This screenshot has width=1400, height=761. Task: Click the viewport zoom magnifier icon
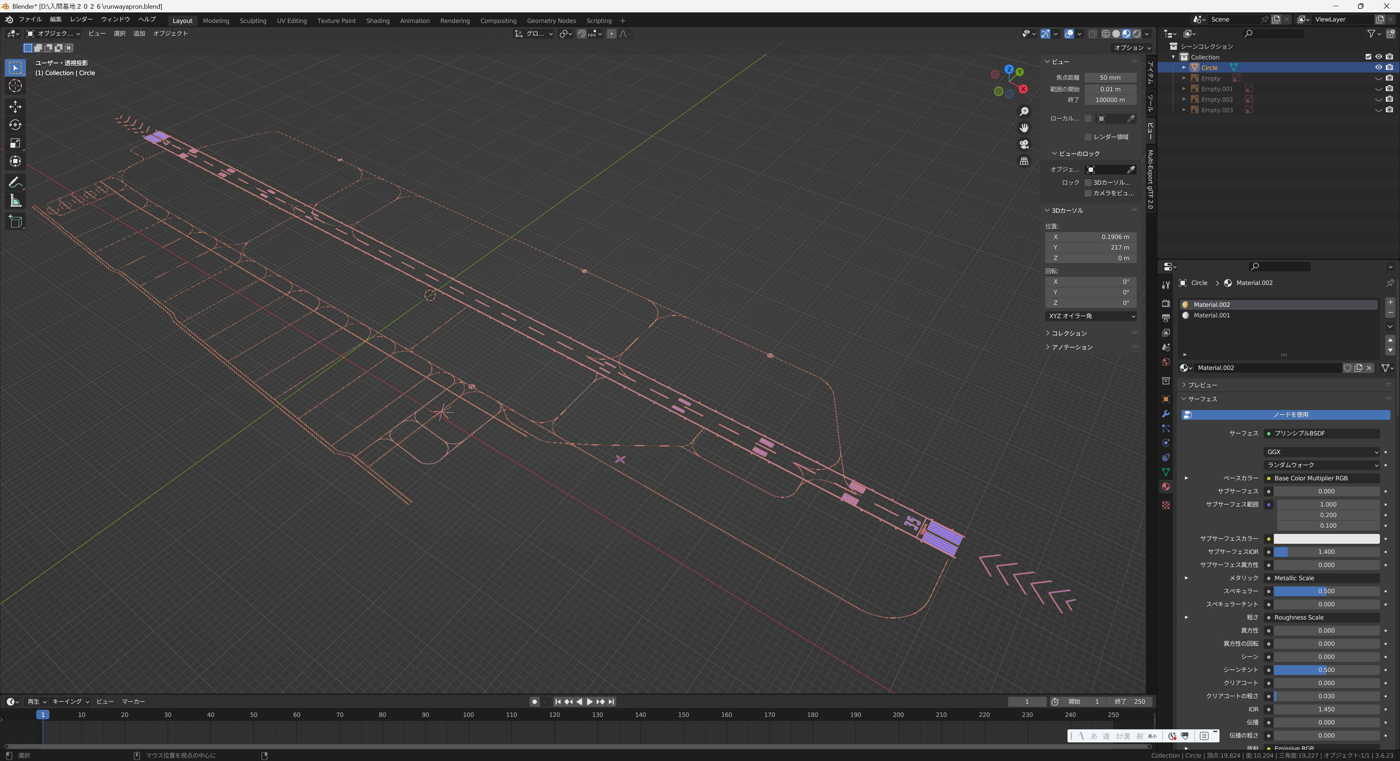tap(1024, 112)
